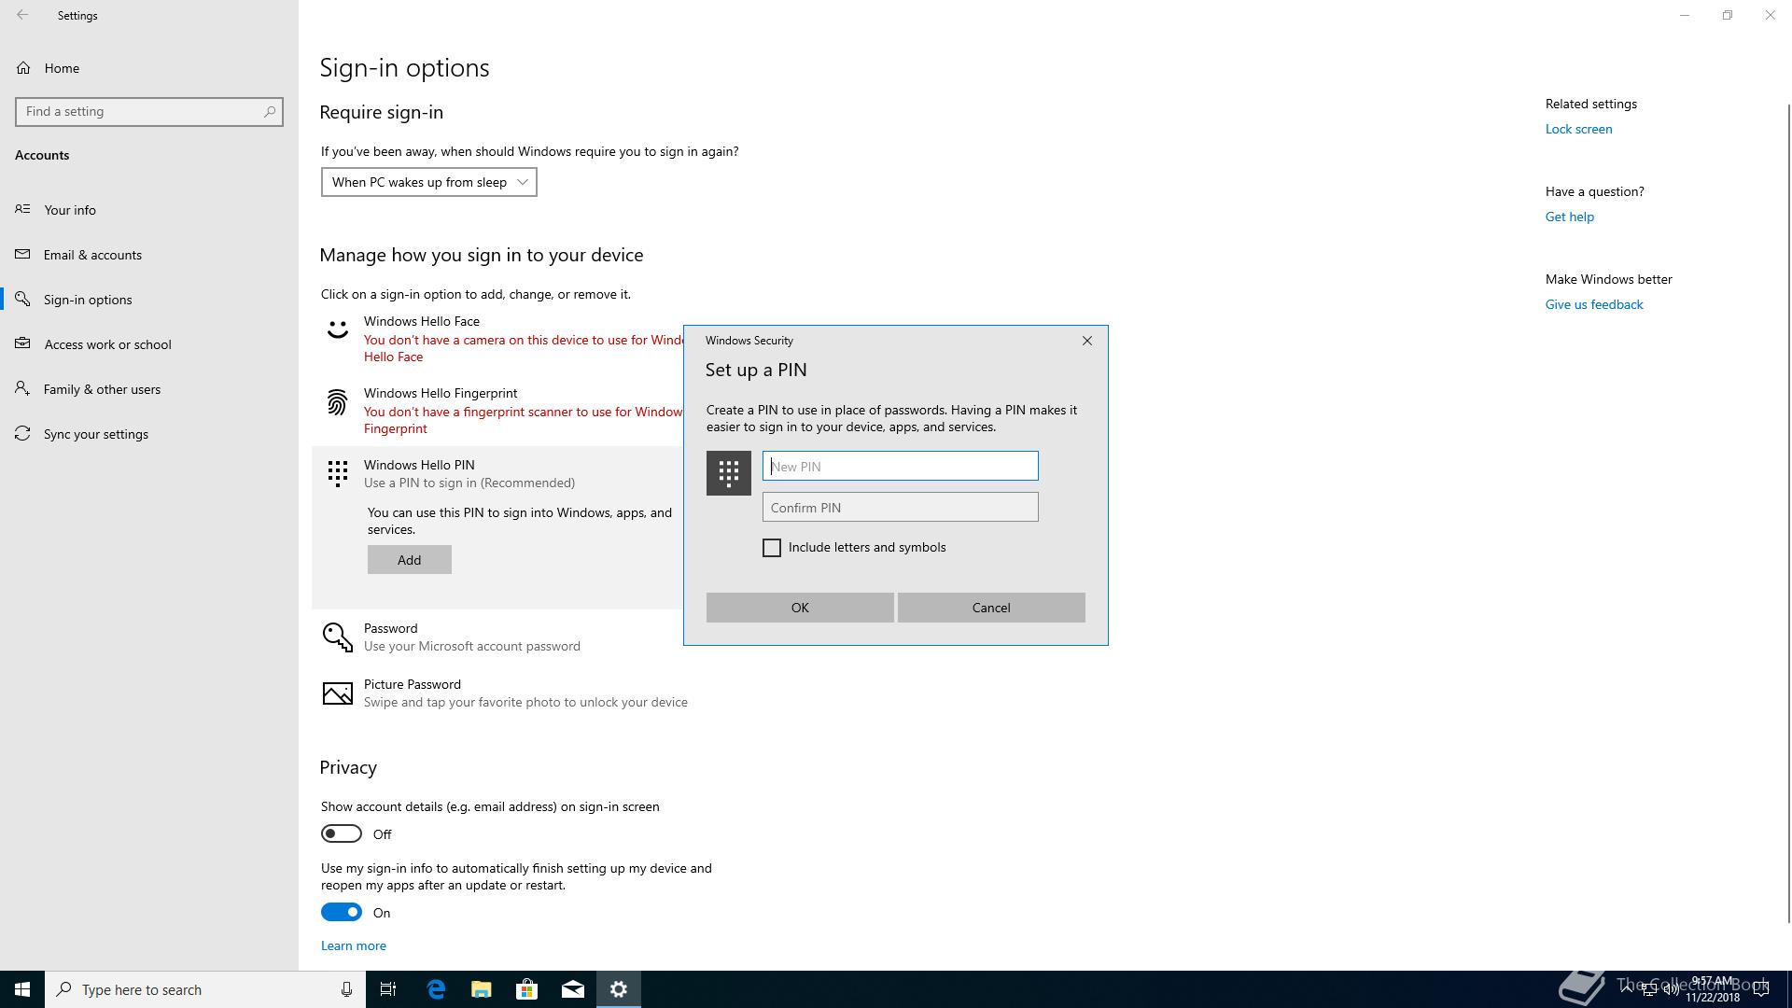Expand the When PC wakes up from sleep dropdown
The height and width of the screenshot is (1008, 1792).
tap(429, 182)
